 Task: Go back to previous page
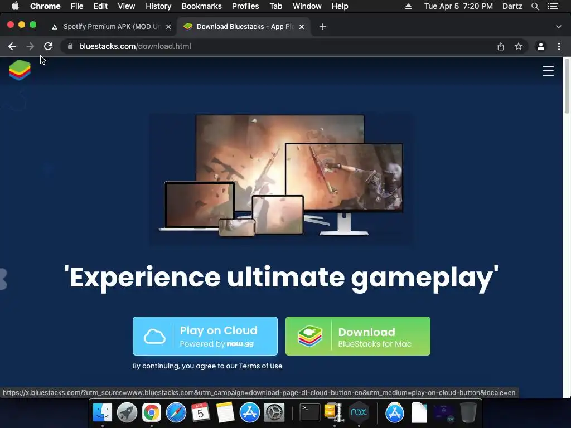(x=12, y=46)
